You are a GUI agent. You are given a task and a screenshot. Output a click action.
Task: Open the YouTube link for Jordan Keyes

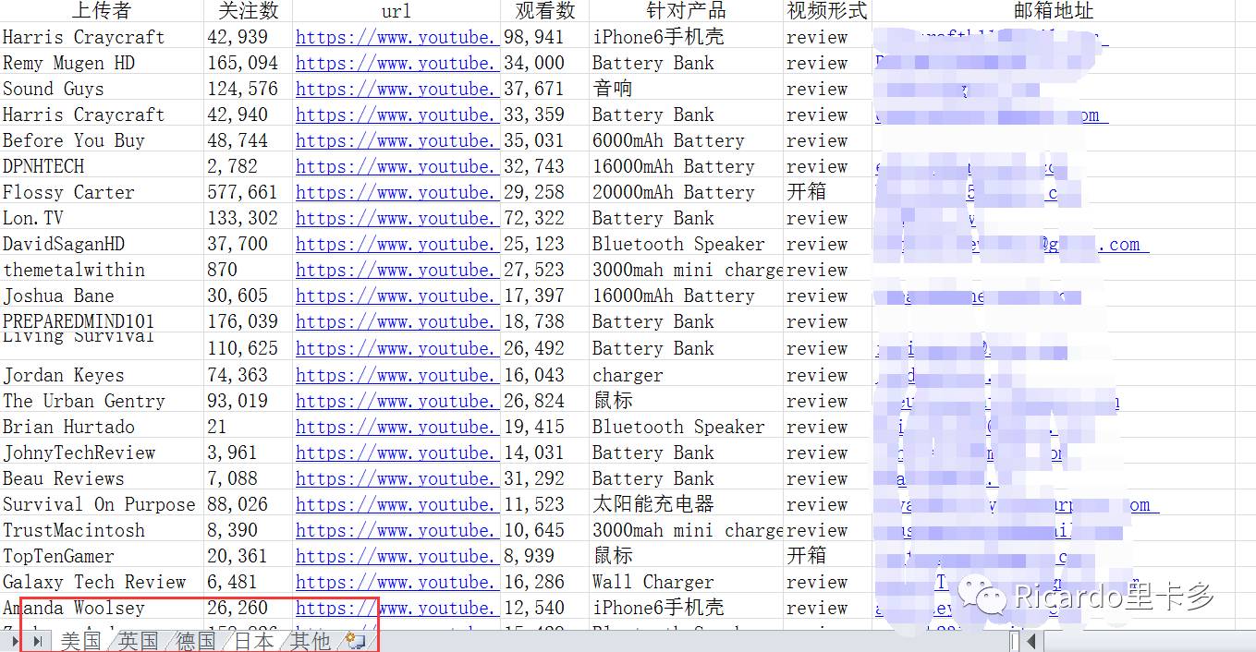pyautogui.click(x=397, y=375)
